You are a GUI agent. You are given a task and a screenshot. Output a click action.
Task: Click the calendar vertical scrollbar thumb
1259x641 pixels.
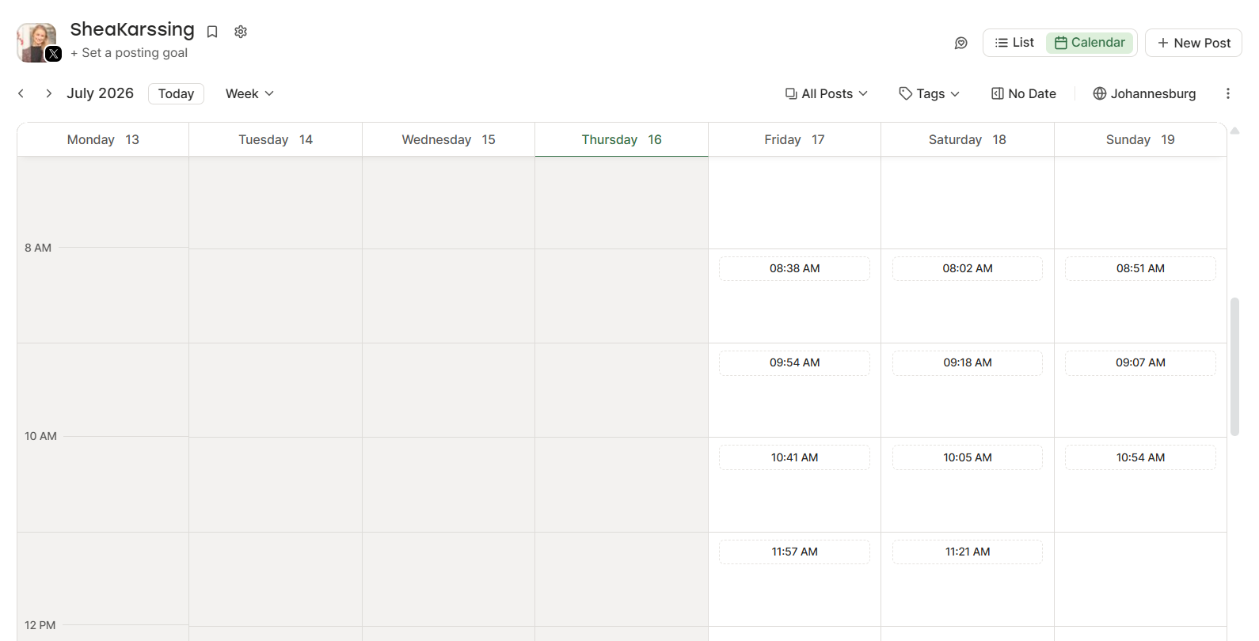(1234, 366)
